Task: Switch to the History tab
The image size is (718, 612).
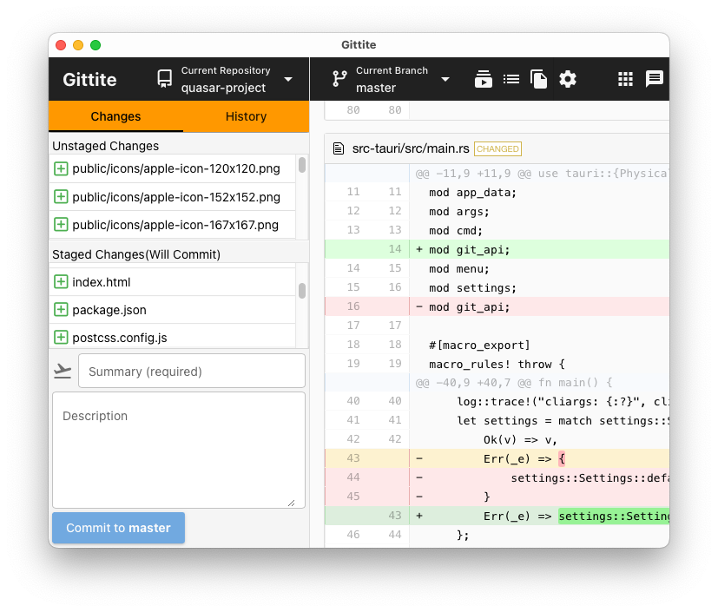Action: tap(246, 116)
